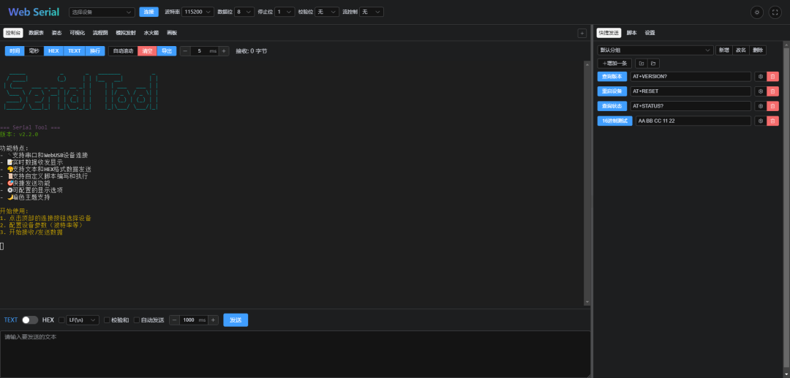Image resolution: width=790 pixels, height=378 pixels.
Task: Click the blue 连接 button
Action: pos(148,12)
